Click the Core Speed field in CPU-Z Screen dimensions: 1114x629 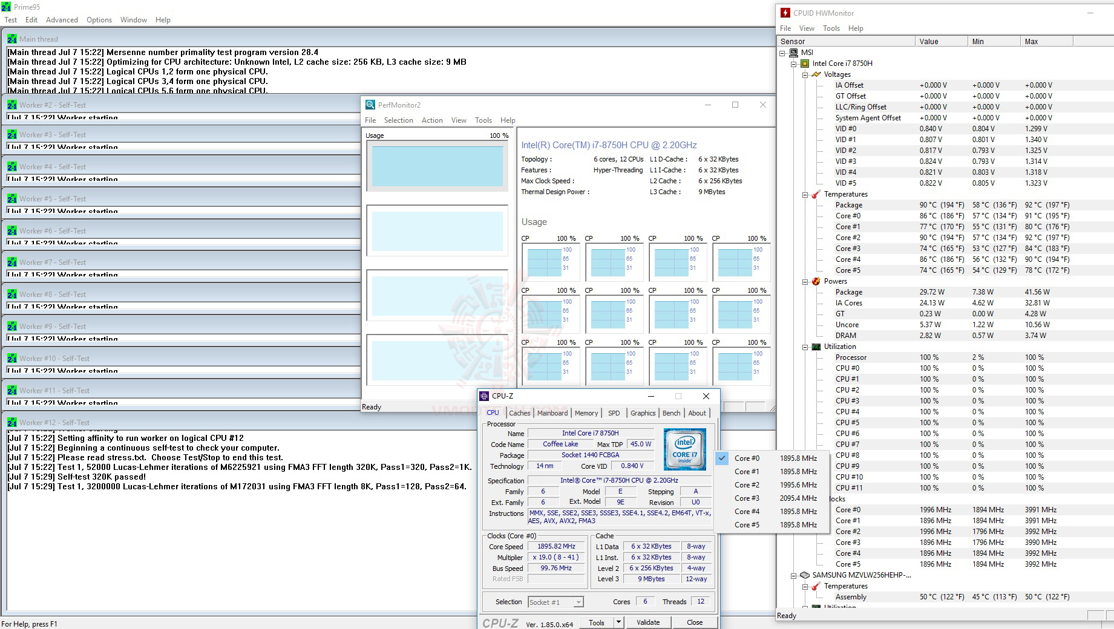tap(557, 547)
